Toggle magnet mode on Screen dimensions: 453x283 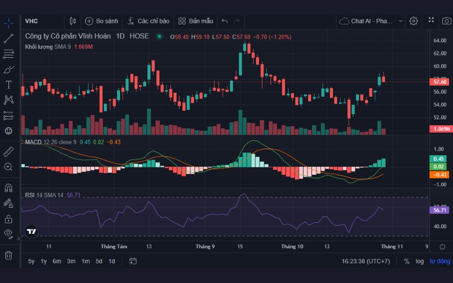8,188
